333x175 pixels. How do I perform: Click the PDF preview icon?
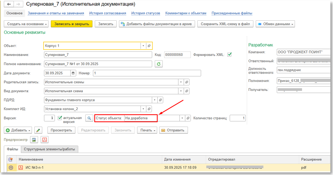[45, 140]
